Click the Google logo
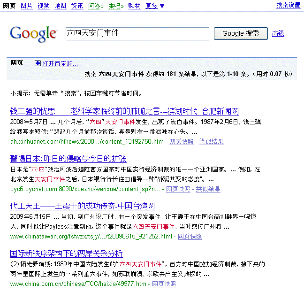This screenshot has height=292, width=304. point(33,34)
